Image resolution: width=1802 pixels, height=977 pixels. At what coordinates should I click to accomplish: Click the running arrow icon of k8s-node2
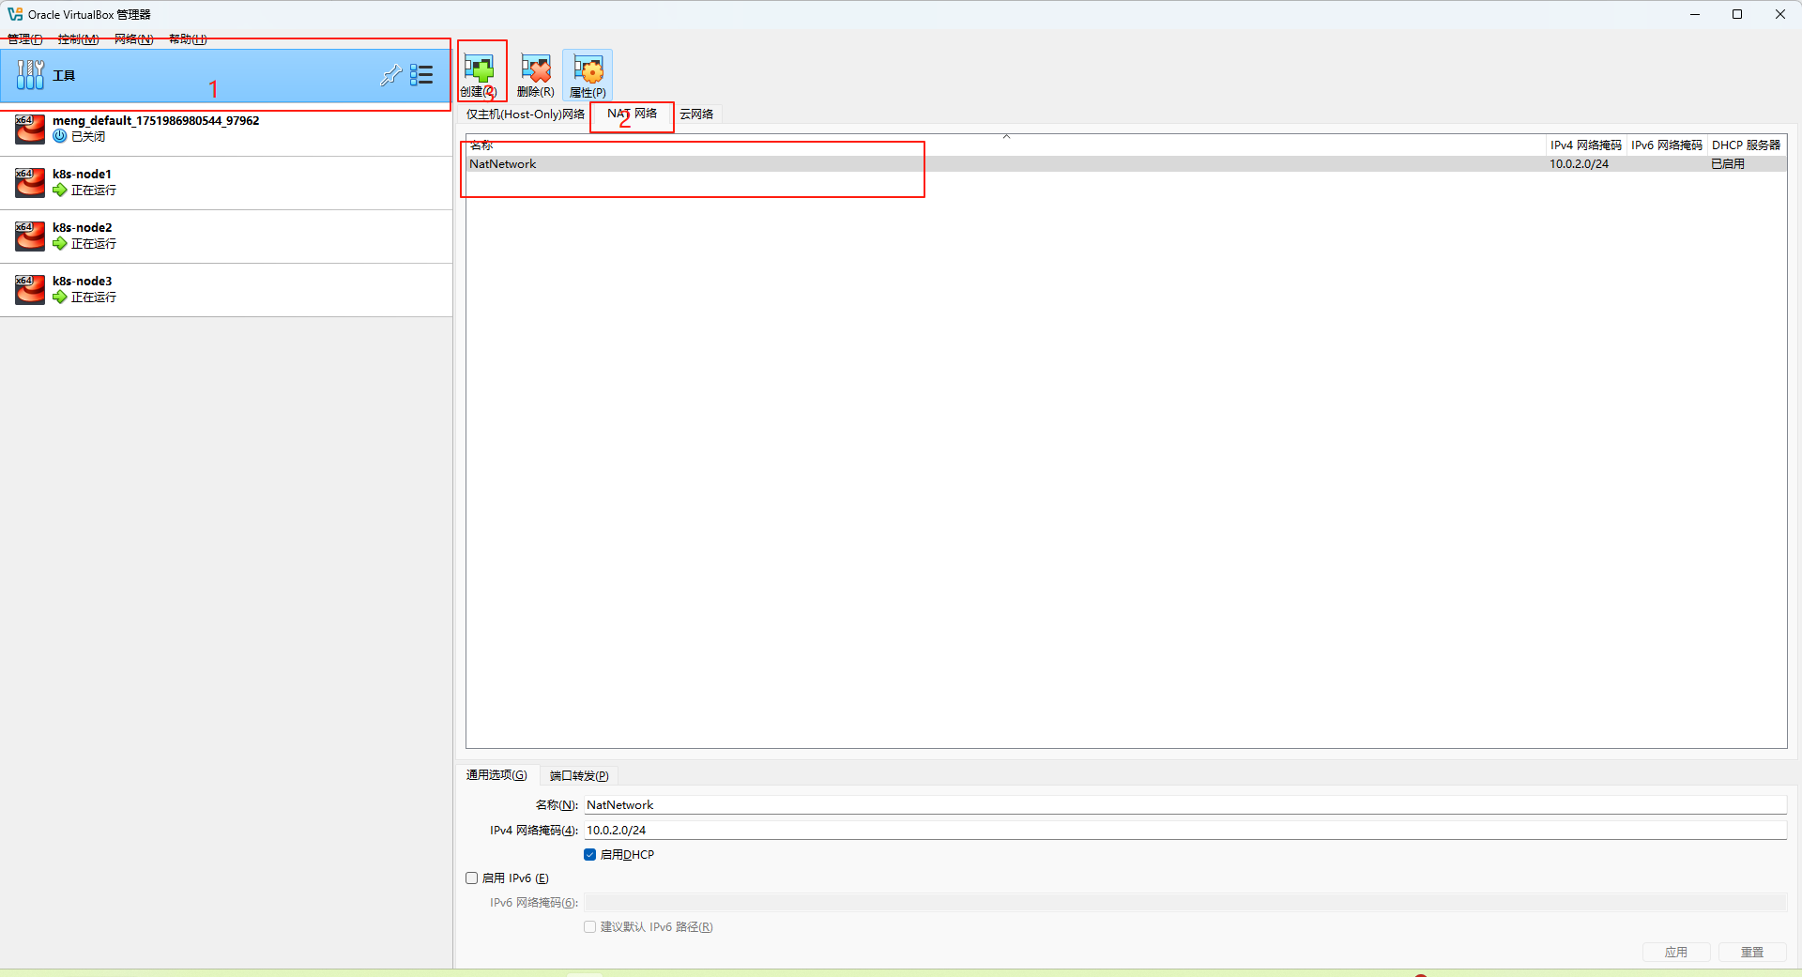pyautogui.click(x=60, y=243)
